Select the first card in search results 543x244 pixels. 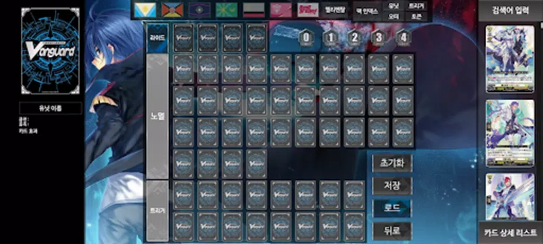click(x=510, y=59)
